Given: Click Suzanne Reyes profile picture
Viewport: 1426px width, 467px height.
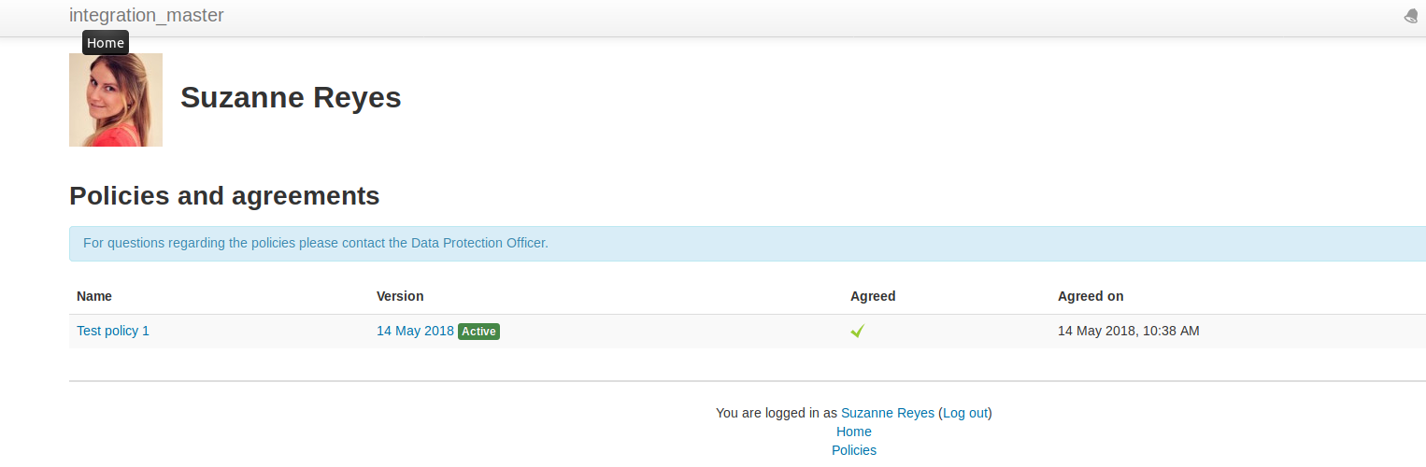Looking at the screenshot, I should (116, 100).
